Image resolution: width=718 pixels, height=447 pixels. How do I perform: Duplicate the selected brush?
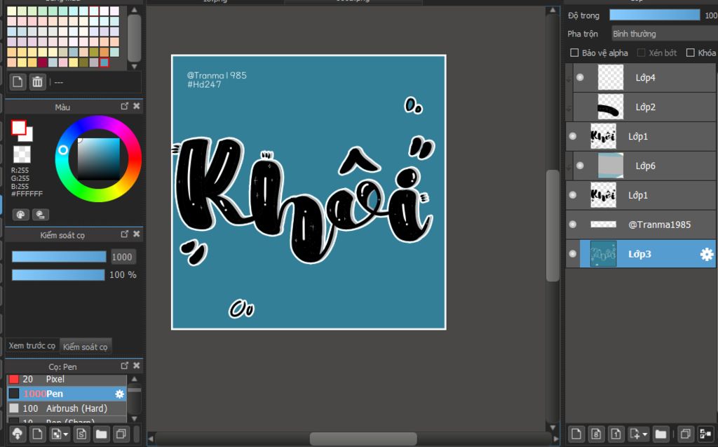pyautogui.click(x=121, y=434)
